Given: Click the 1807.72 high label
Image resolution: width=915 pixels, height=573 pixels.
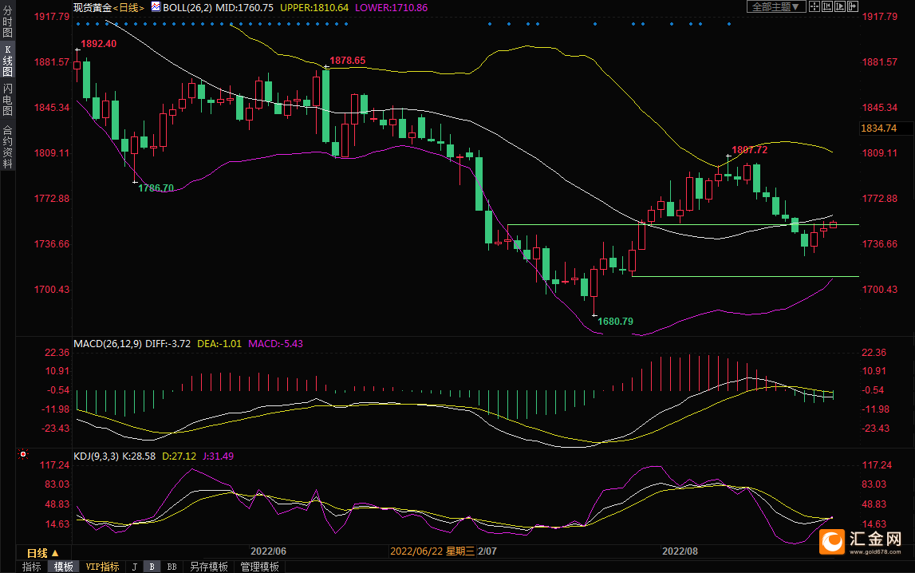Looking at the screenshot, I should pyautogui.click(x=749, y=150).
